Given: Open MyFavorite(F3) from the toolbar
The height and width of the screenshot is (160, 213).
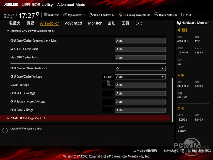Looking at the screenshot, I should 74,15.
